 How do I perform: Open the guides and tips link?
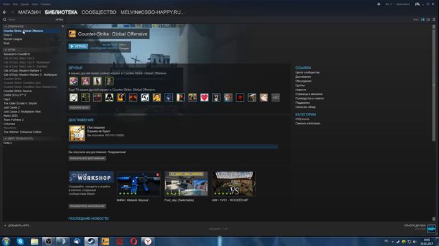[x=309, y=98]
